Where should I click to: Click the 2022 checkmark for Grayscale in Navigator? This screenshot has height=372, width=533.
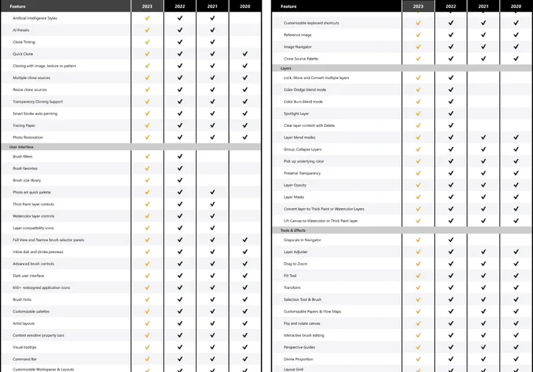tap(451, 240)
